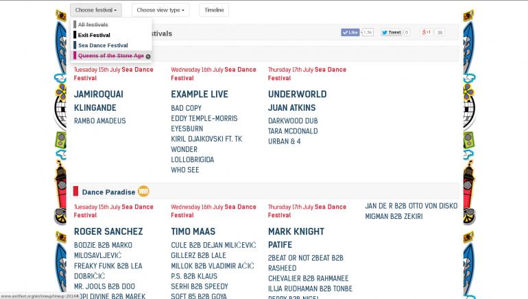Click the Facebook like count bubble
This screenshot has height=299, width=528.
point(368,32)
